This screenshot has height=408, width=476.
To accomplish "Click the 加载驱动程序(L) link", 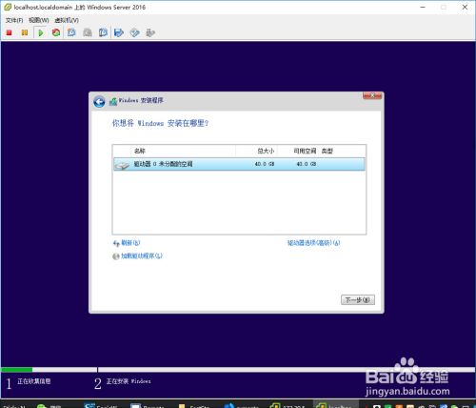I will pyautogui.click(x=142, y=255).
